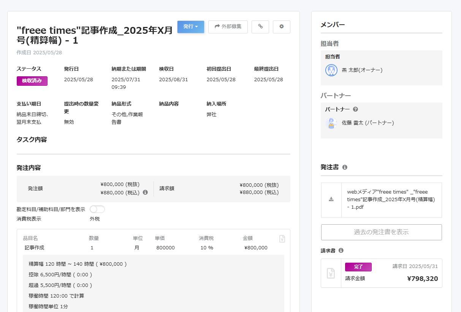This screenshot has width=461, height=312.
Task: Click the help icon next to パートナー
Action: pos(355,109)
